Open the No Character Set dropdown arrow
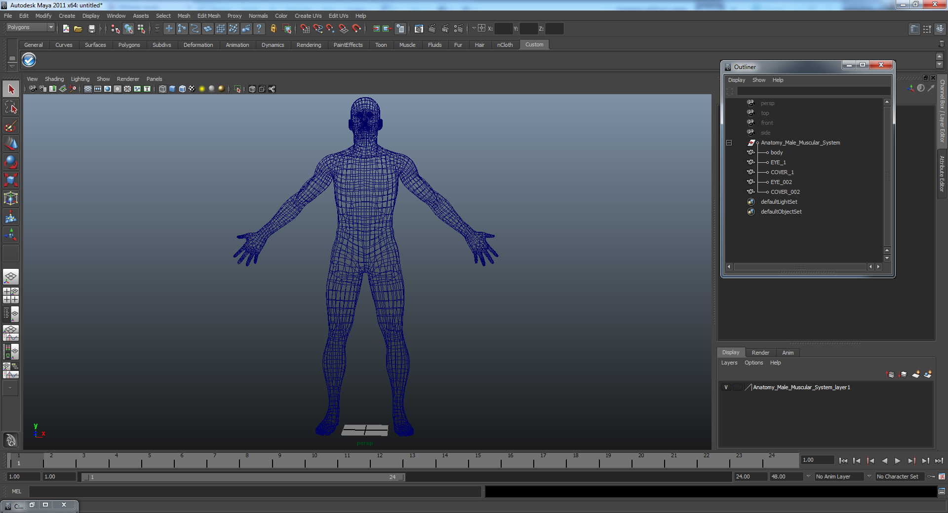The height and width of the screenshot is (513, 948). [x=869, y=476]
